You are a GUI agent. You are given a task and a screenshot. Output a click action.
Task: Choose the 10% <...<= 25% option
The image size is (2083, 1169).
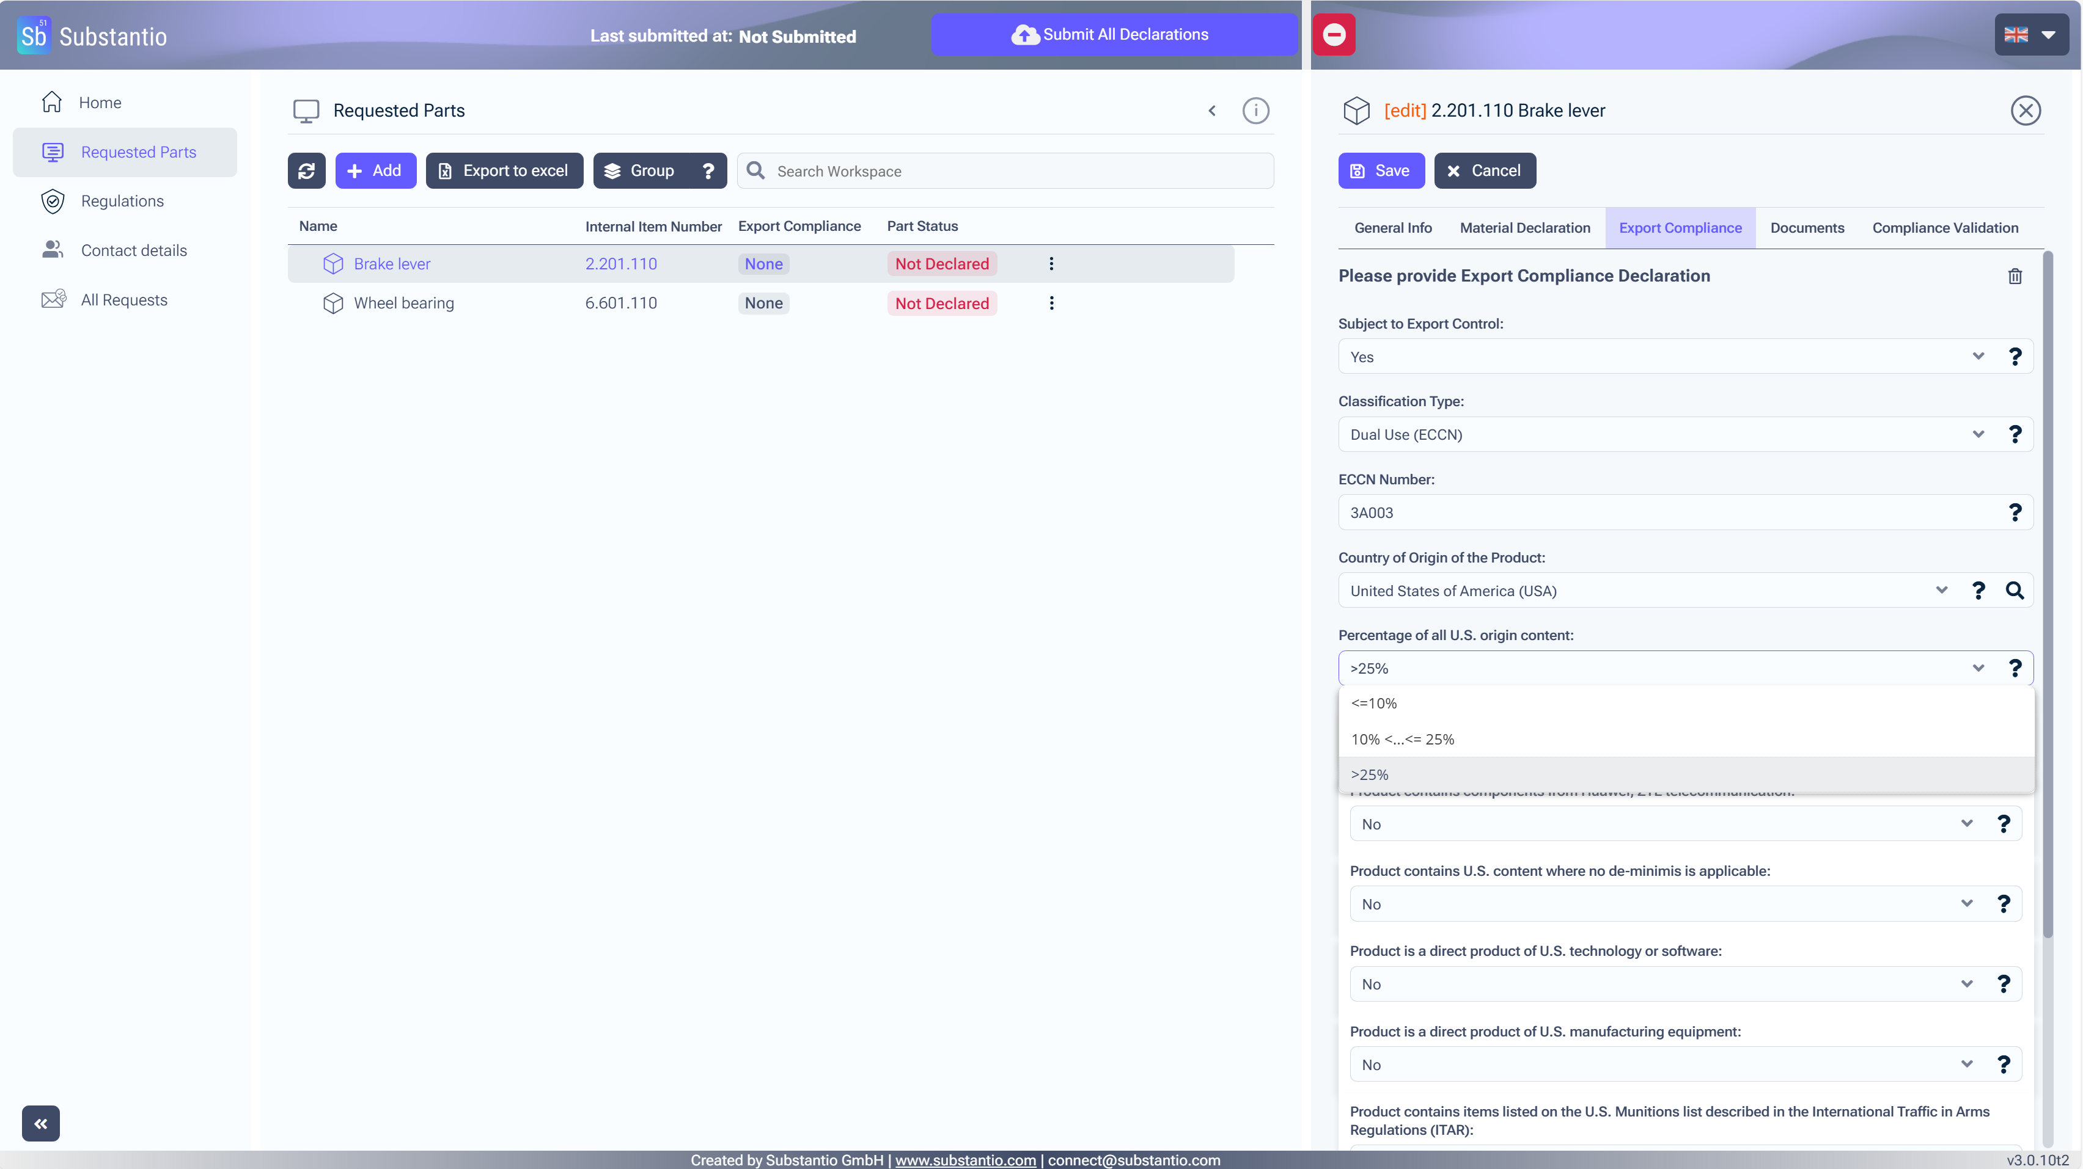pos(1402,738)
